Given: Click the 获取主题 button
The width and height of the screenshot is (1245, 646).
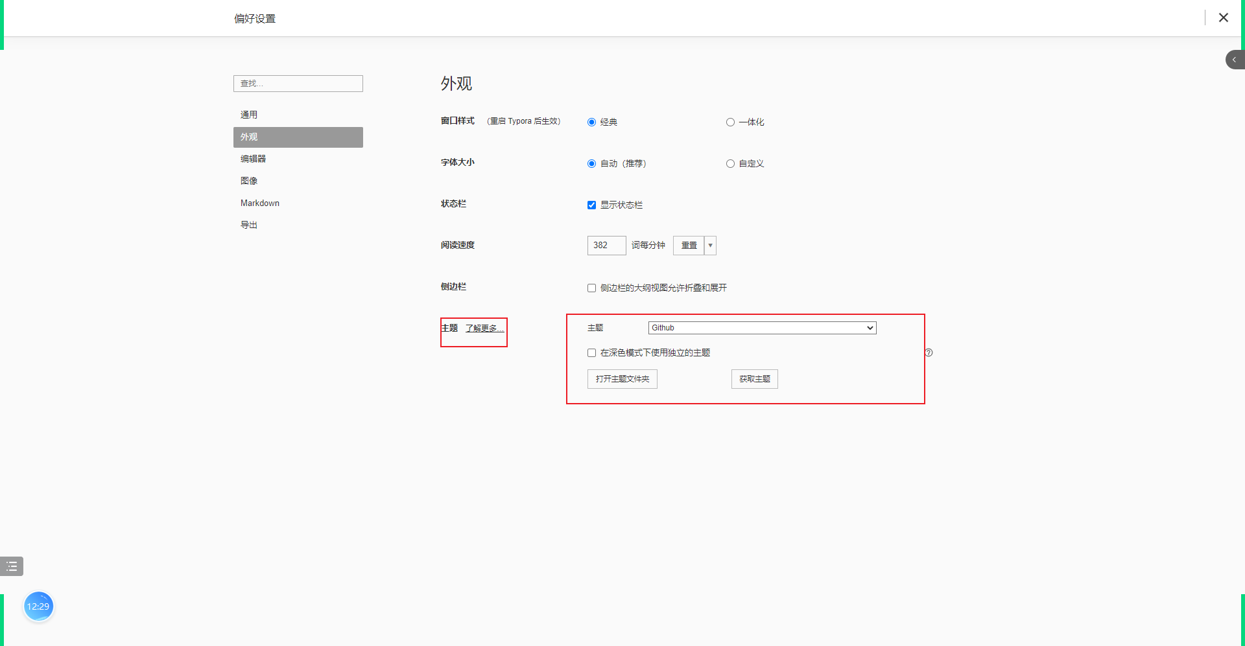Looking at the screenshot, I should [755, 379].
